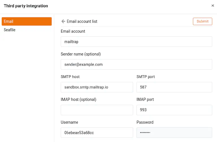Click the "Username" field label
The height and width of the screenshot is (142, 217).
coord(69,122)
